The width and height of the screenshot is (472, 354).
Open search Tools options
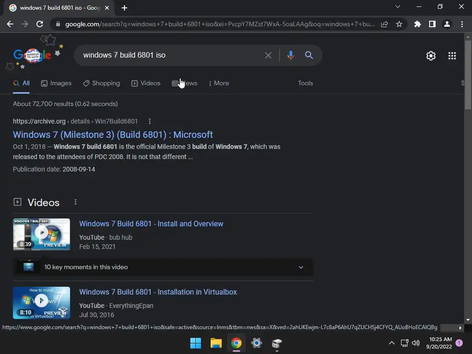305,83
